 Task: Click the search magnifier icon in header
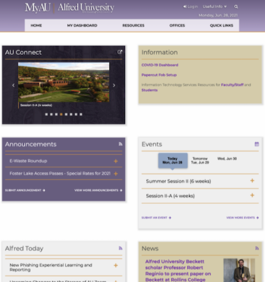coord(236,7)
